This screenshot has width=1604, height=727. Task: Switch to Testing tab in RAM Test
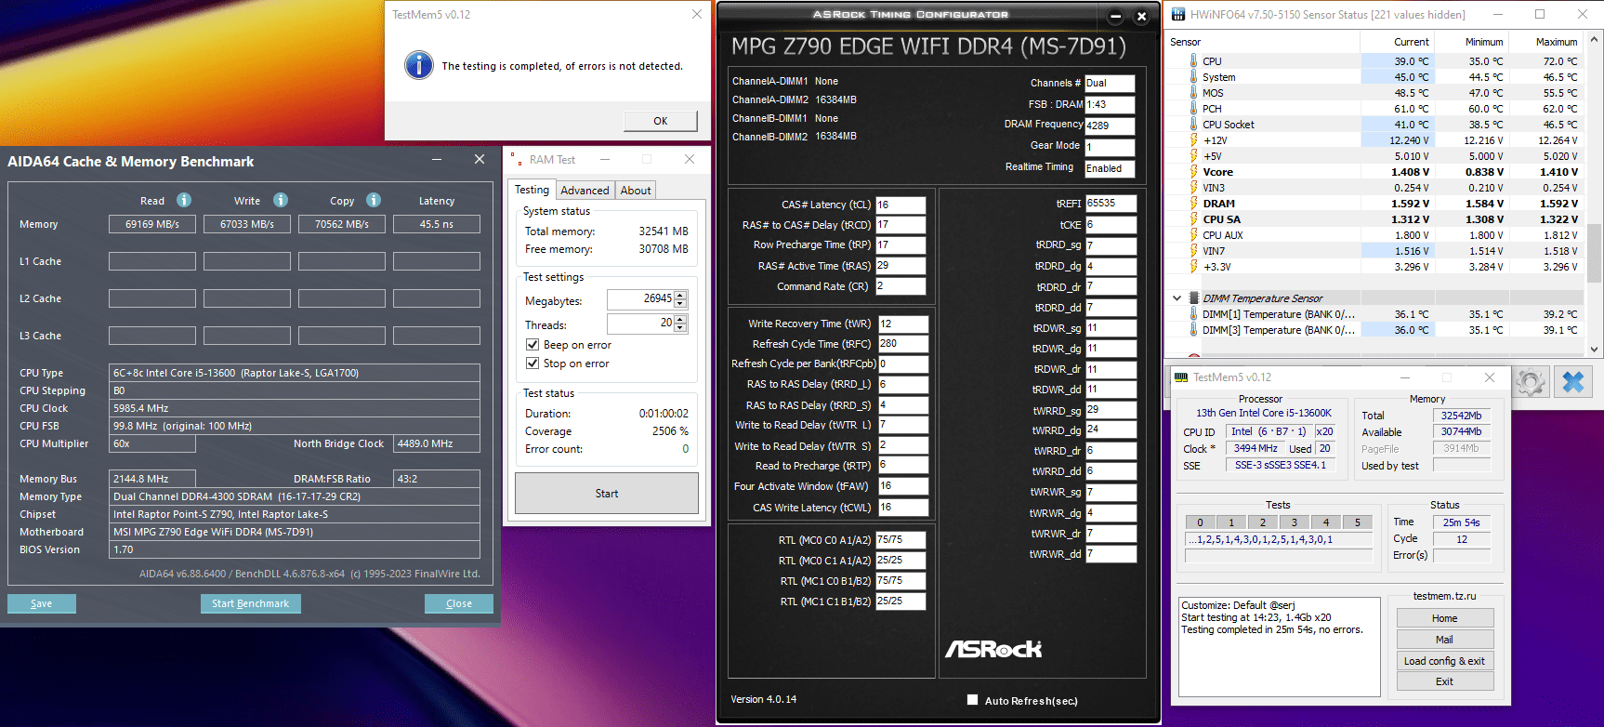[x=532, y=190]
